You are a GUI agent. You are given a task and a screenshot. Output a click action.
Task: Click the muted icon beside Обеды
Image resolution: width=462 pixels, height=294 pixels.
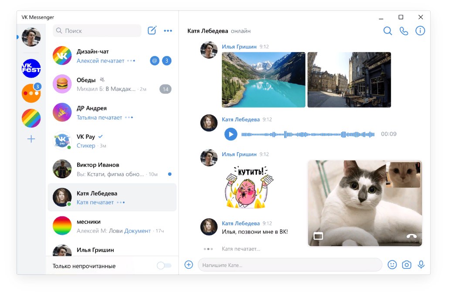tap(102, 80)
